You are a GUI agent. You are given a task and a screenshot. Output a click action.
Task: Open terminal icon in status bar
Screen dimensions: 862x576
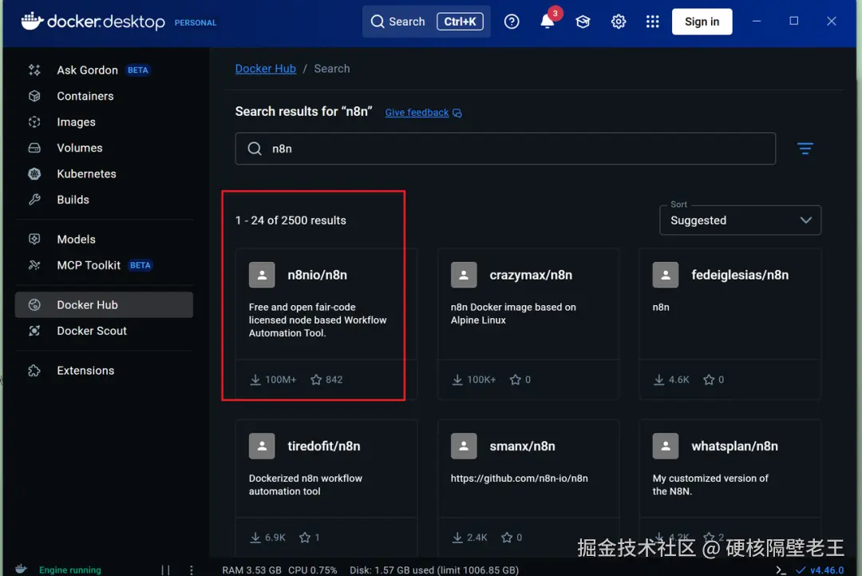point(781,570)
